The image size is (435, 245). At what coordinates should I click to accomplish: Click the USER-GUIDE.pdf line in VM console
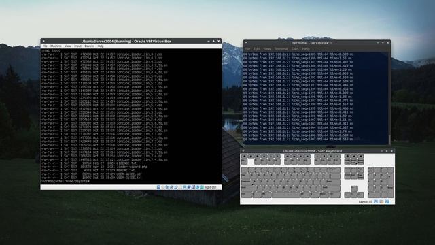(91, 174)
